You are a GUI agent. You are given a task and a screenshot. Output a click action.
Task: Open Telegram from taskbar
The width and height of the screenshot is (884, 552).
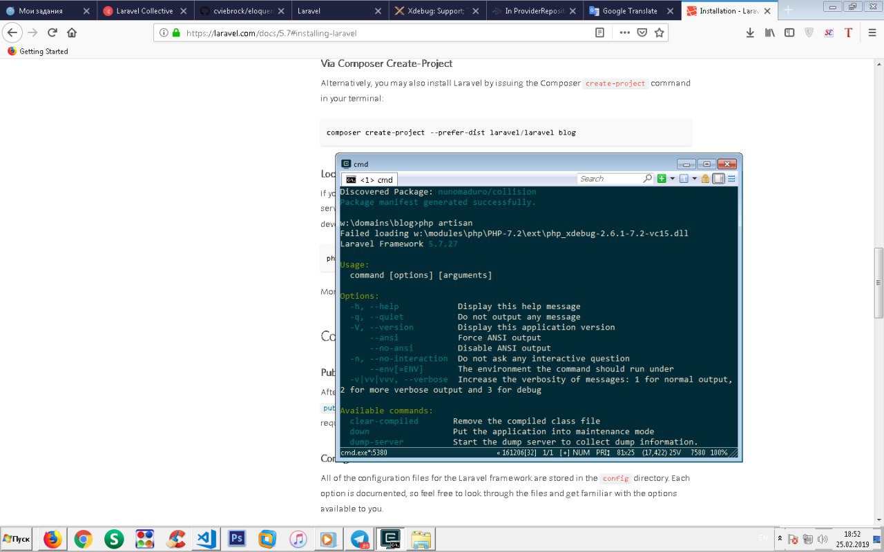360,539
